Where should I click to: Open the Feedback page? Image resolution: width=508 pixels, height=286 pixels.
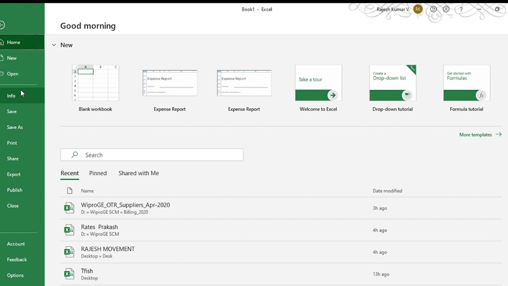22,259
